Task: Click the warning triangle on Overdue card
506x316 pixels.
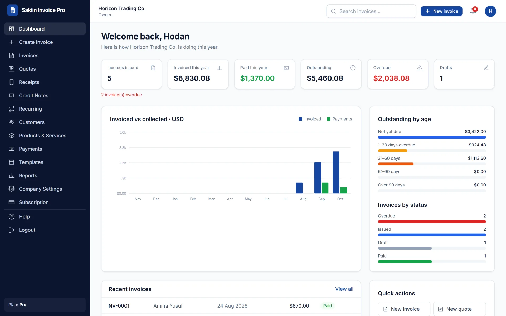Action: pos(420,68)
